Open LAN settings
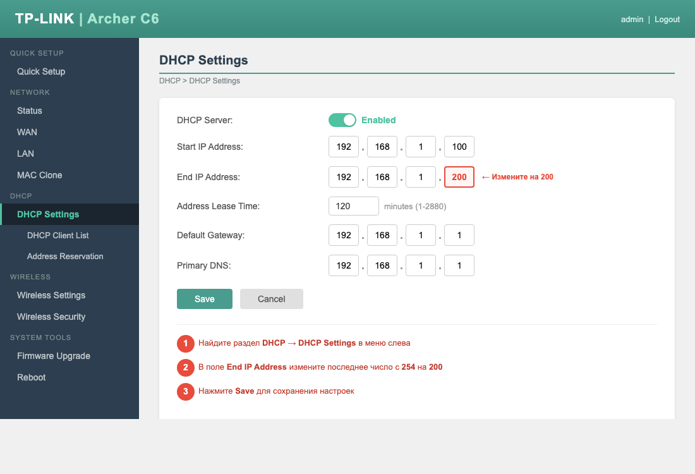The image size is (695, 474). [x=25, y=154]
